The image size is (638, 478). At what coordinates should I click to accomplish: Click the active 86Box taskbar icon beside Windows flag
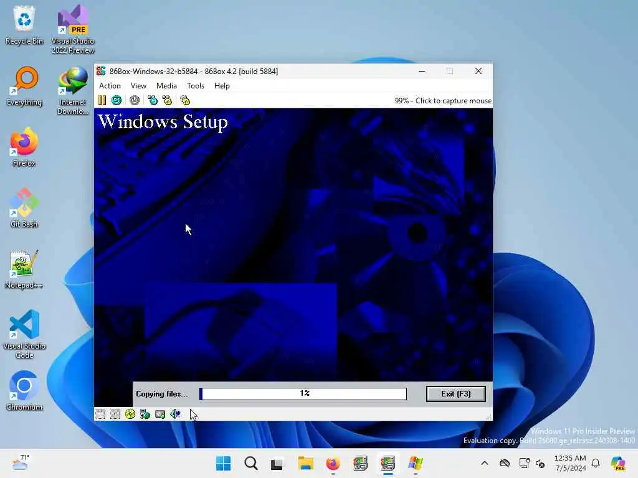pyautogui.click(x=388, y=463)
